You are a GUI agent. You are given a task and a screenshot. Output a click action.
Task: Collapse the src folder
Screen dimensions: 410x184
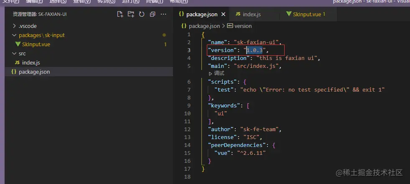(89, 53)
